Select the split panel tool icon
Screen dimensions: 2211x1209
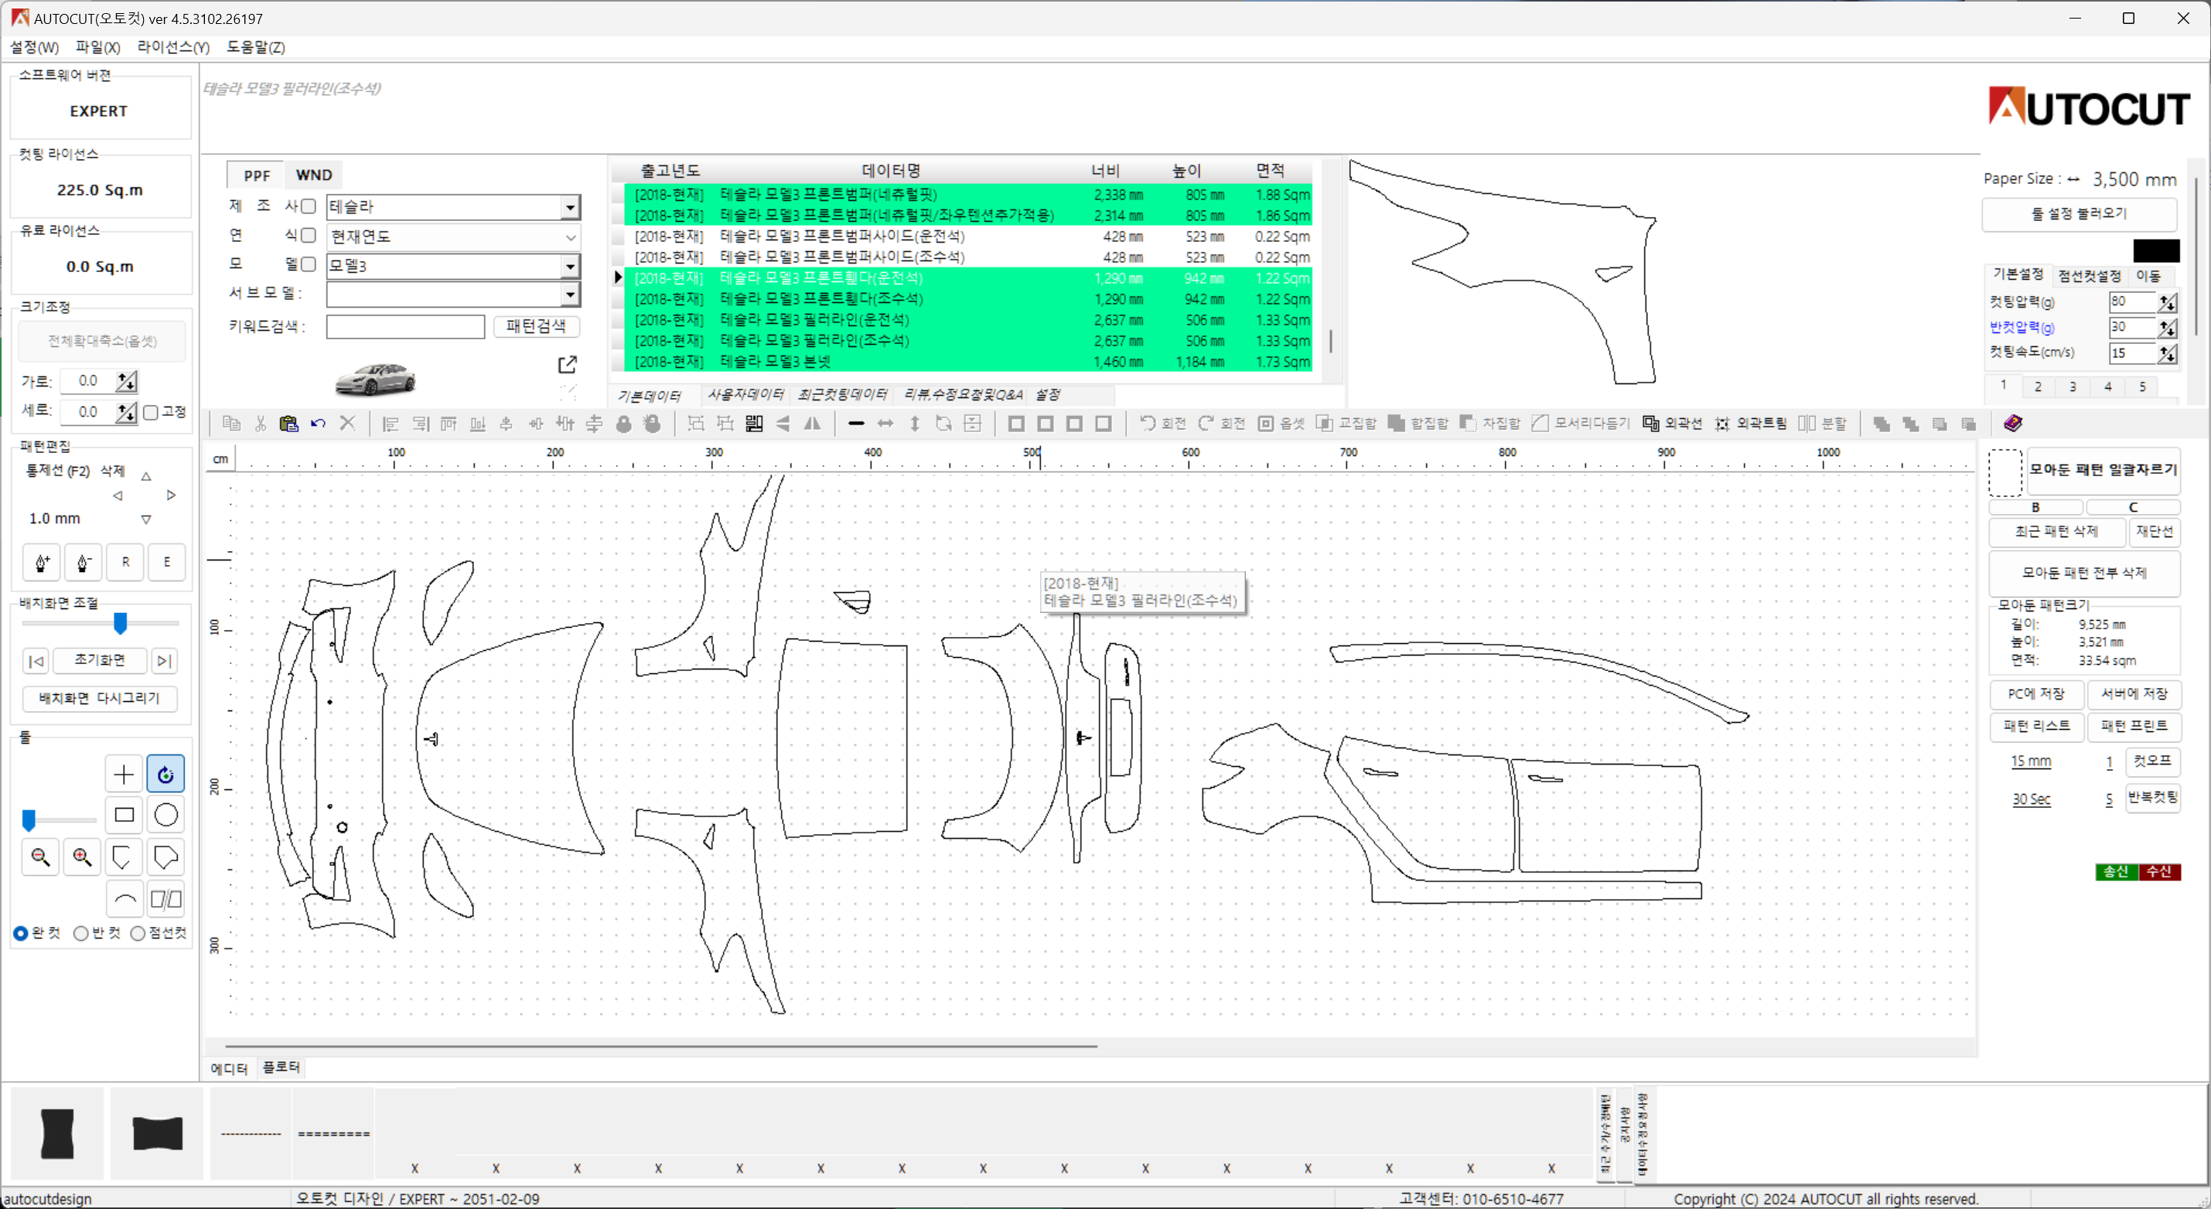[x=165, y=899]
